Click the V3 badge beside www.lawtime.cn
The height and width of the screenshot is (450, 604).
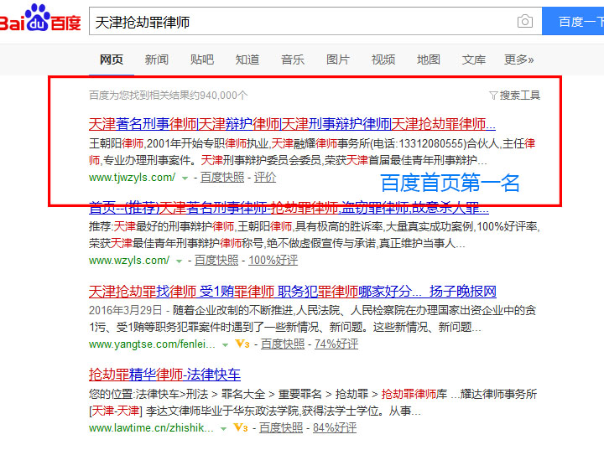coord(240,428)
